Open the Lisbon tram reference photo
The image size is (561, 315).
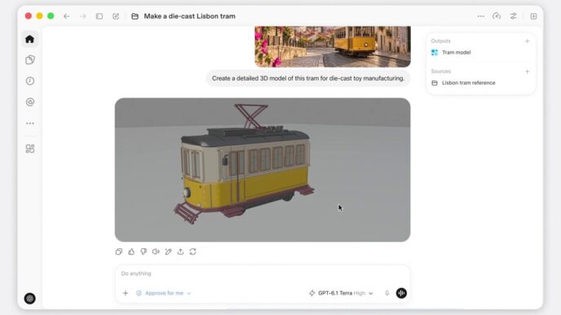click(x=333, y=46)
